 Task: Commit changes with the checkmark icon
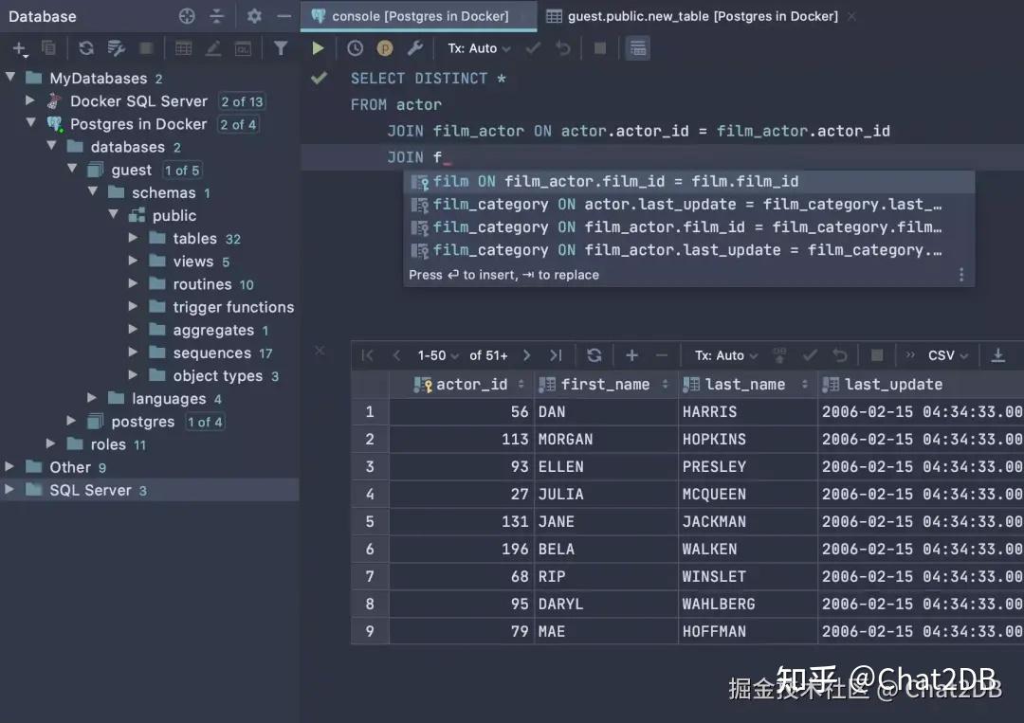tap(810, 354)
